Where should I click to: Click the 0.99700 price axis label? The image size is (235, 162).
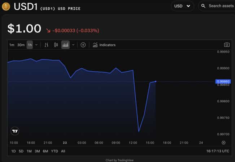(x=223, y=134)
